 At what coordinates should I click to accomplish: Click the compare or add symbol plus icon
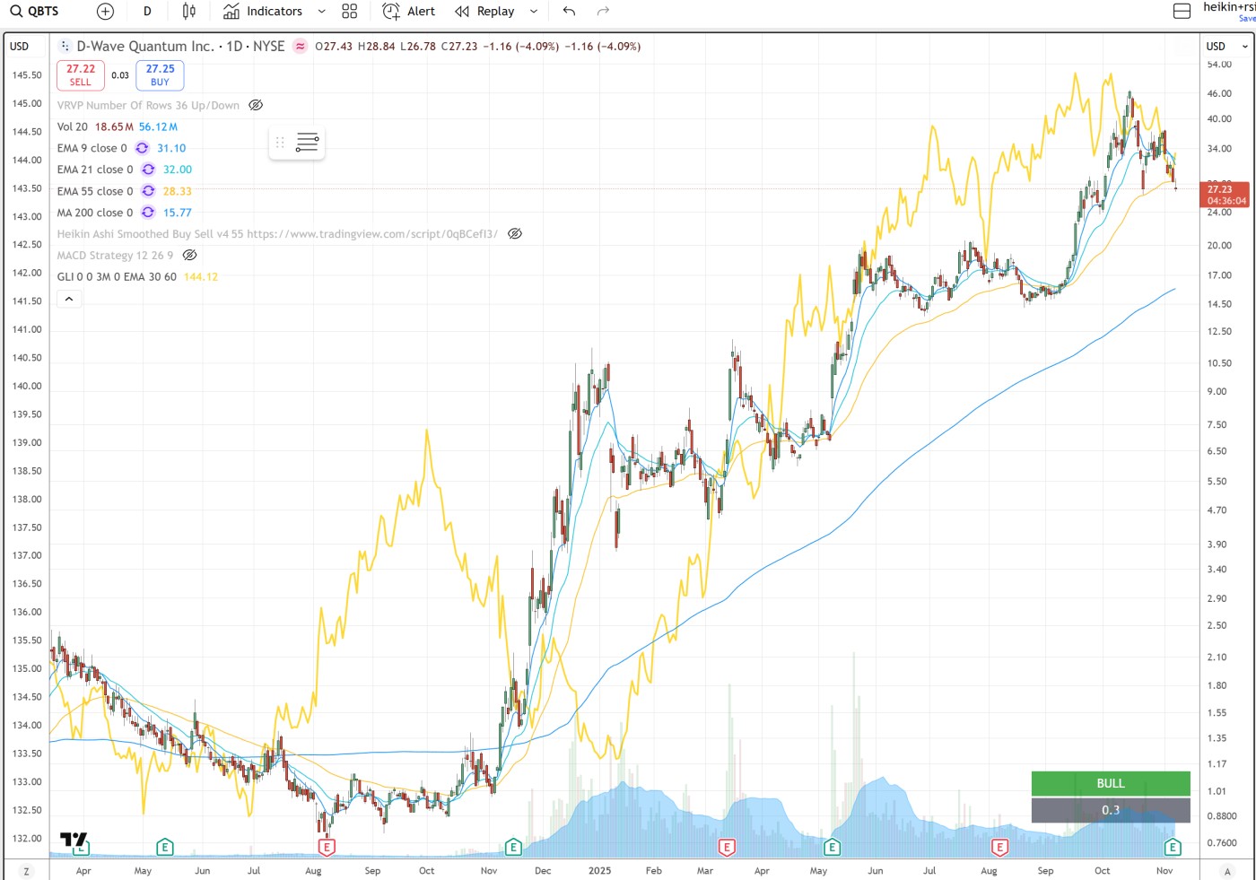[x=105, y=12]
